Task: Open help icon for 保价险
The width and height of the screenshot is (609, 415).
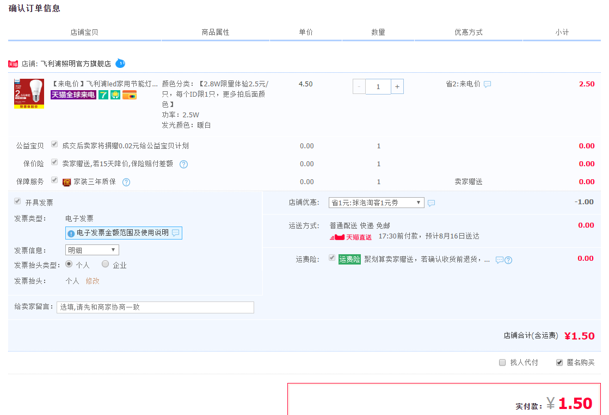Action: (184, 164)
